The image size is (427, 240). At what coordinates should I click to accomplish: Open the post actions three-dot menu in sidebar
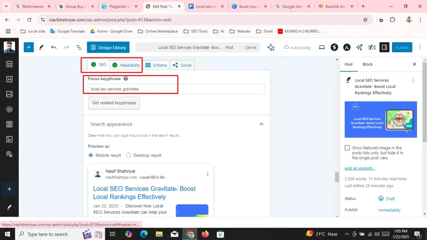413,80
